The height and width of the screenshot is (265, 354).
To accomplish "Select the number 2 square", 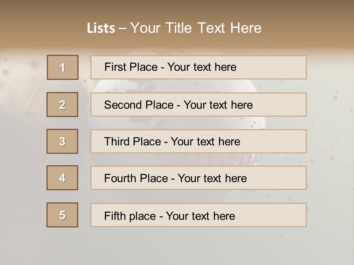I will (62, 105).
